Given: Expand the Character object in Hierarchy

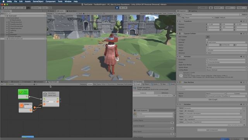Looking at the screenshot, I should [7, 35].
